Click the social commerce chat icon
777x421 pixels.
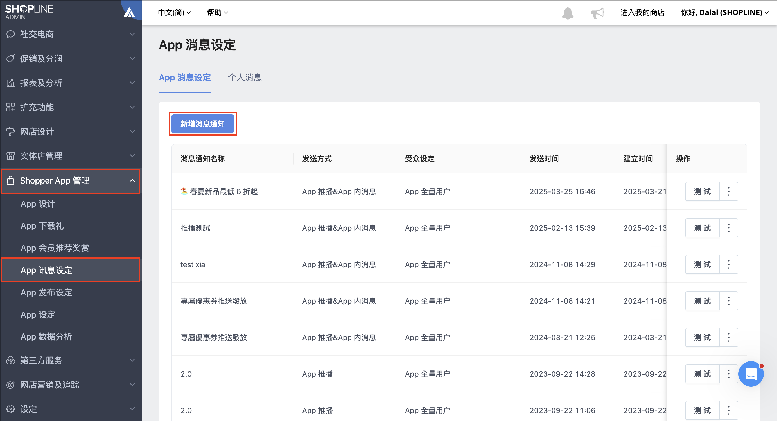click(11, 34)
